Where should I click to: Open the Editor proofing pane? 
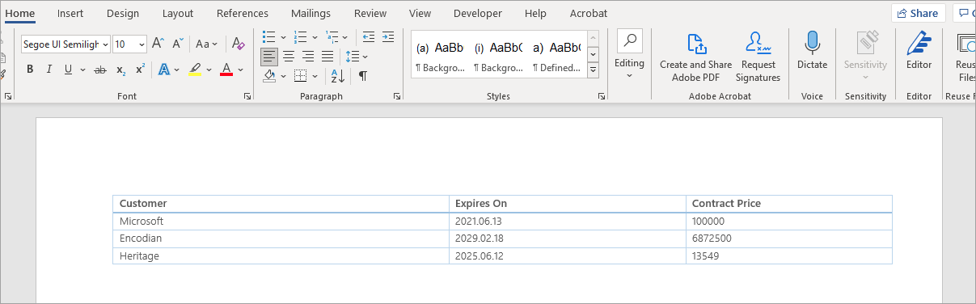919,50
